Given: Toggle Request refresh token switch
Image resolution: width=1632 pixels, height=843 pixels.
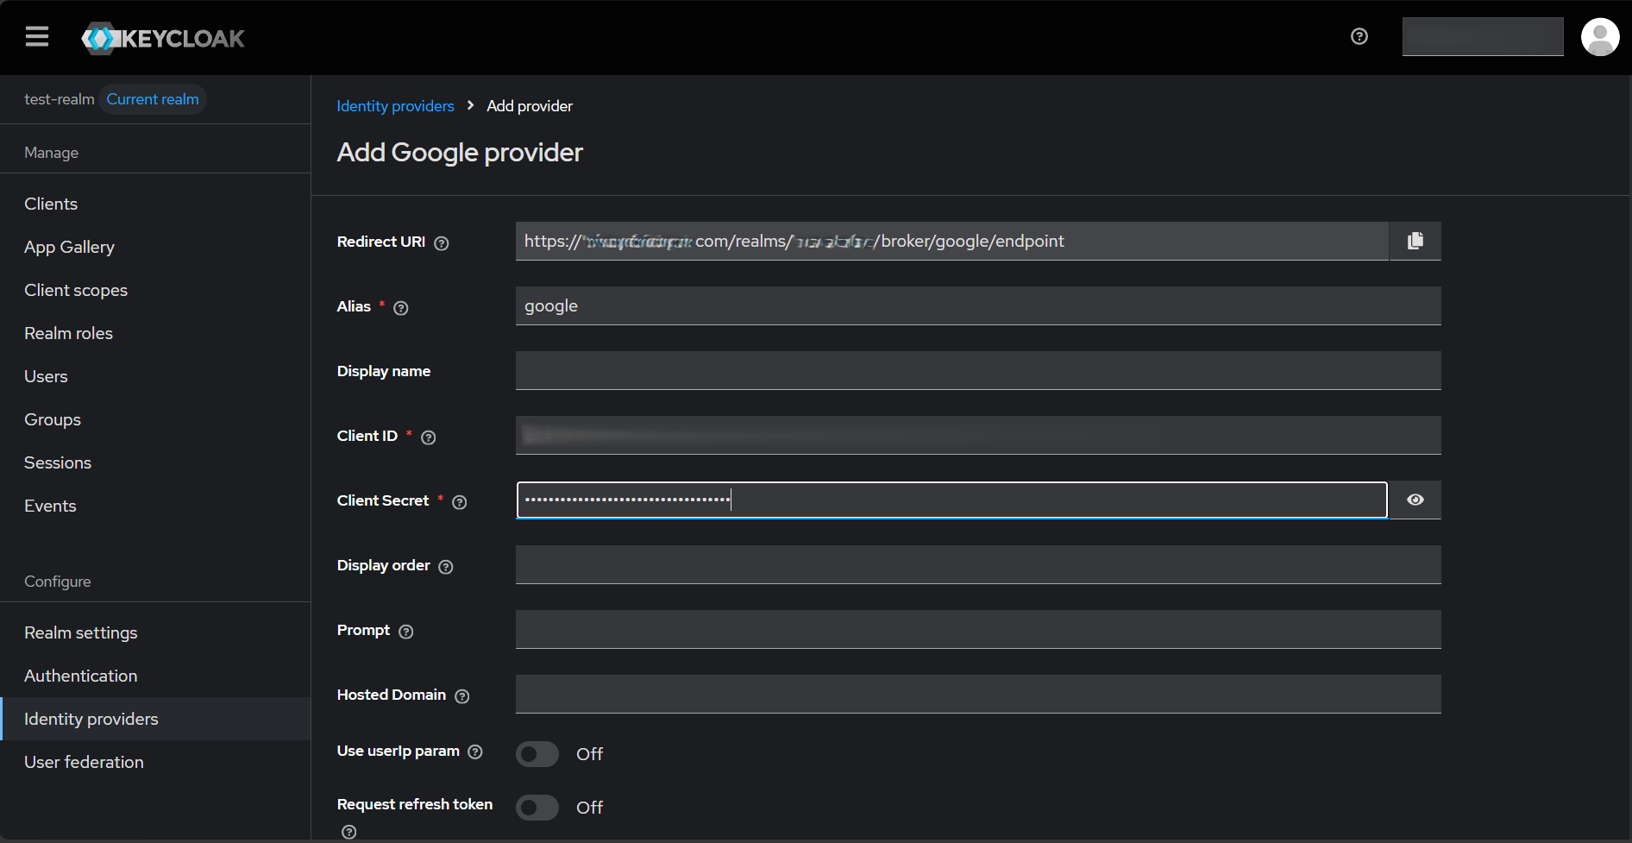Looking at the screenshot, I should click(x=537, y=808).
